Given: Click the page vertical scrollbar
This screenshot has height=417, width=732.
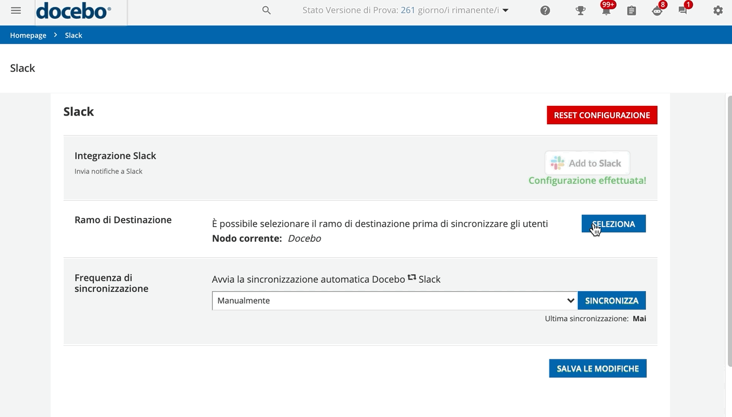Looking at the screenshot, I should tap(729, 228).
